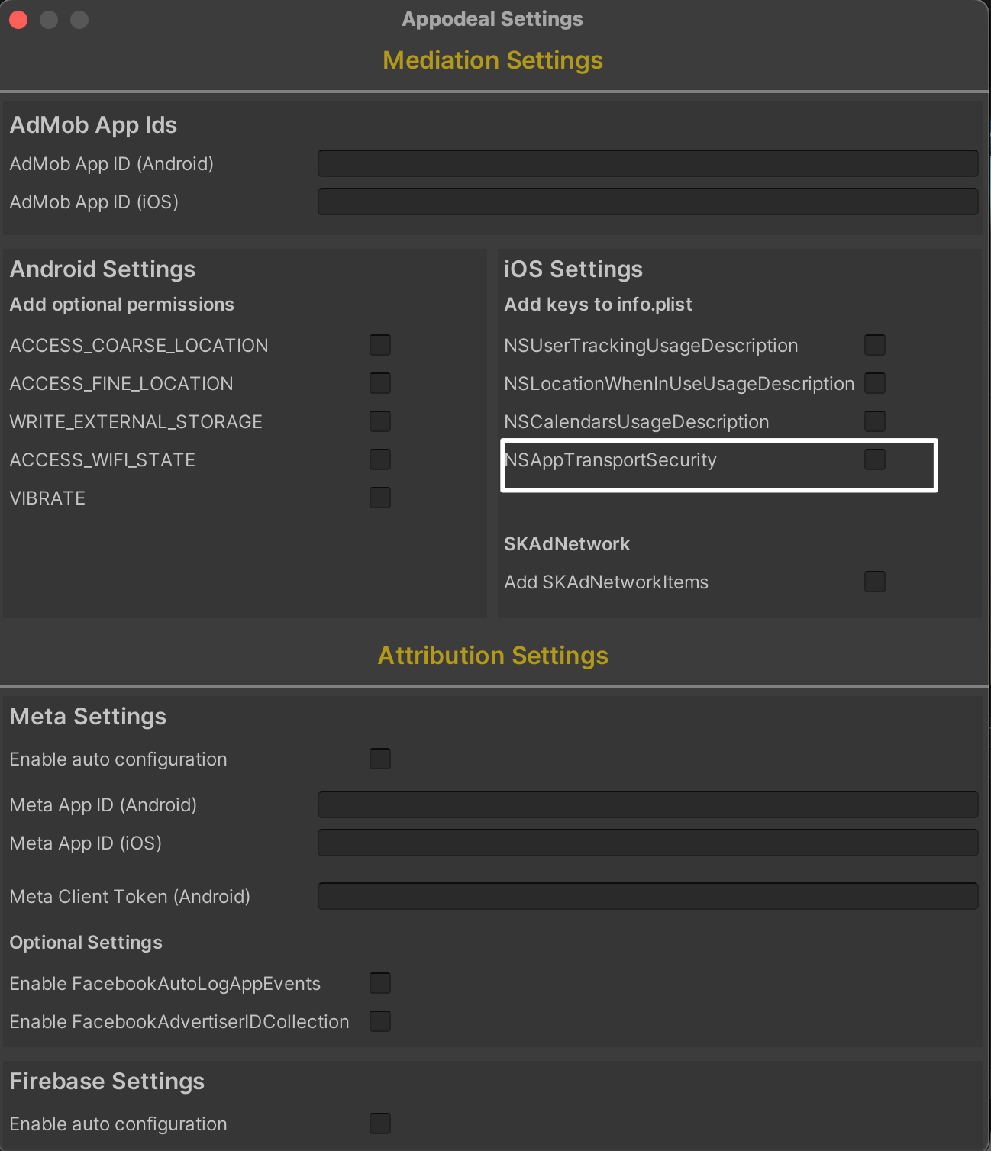Viewport: 991px width, 1151px height.
Task: Click the AdMob App ID (Android) field
Action: [x=647, y=163]
